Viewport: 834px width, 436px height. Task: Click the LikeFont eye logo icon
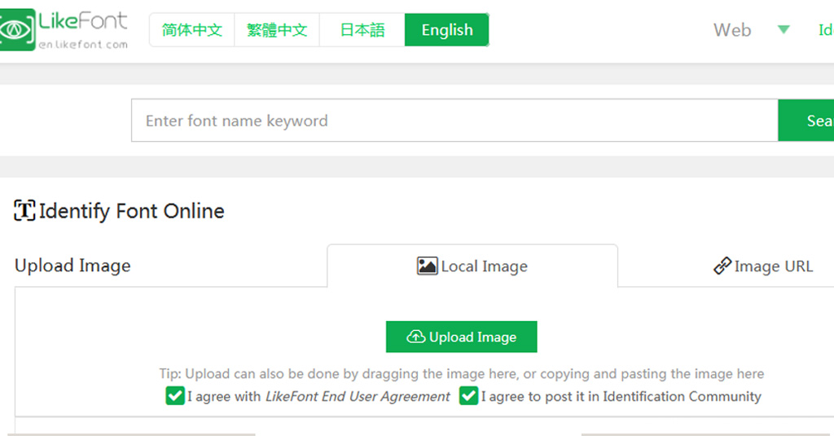(x=17, y=30)
